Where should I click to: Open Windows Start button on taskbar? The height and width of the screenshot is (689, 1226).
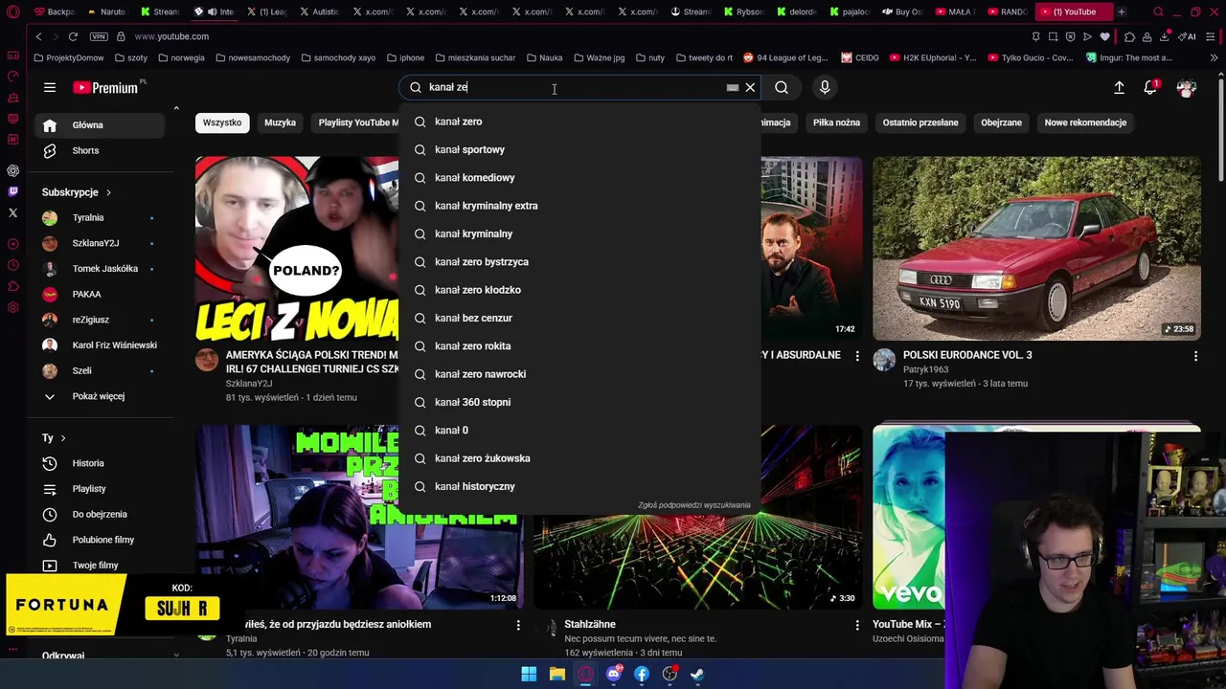tap(529, 674)
